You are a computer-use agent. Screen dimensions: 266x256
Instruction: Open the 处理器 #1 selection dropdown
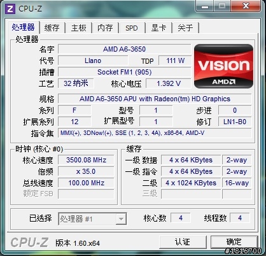tap(92, 218)
